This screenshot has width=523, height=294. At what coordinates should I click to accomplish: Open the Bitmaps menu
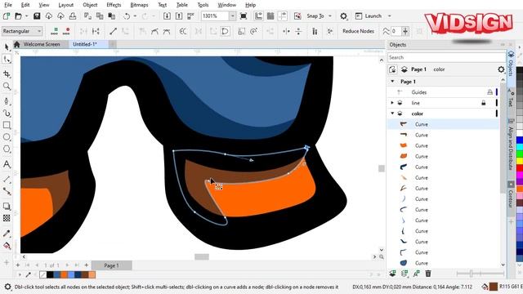coord(139,5)
